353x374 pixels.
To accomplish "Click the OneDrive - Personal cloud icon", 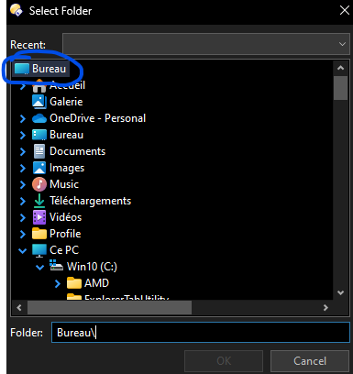I will pos(39,118).
